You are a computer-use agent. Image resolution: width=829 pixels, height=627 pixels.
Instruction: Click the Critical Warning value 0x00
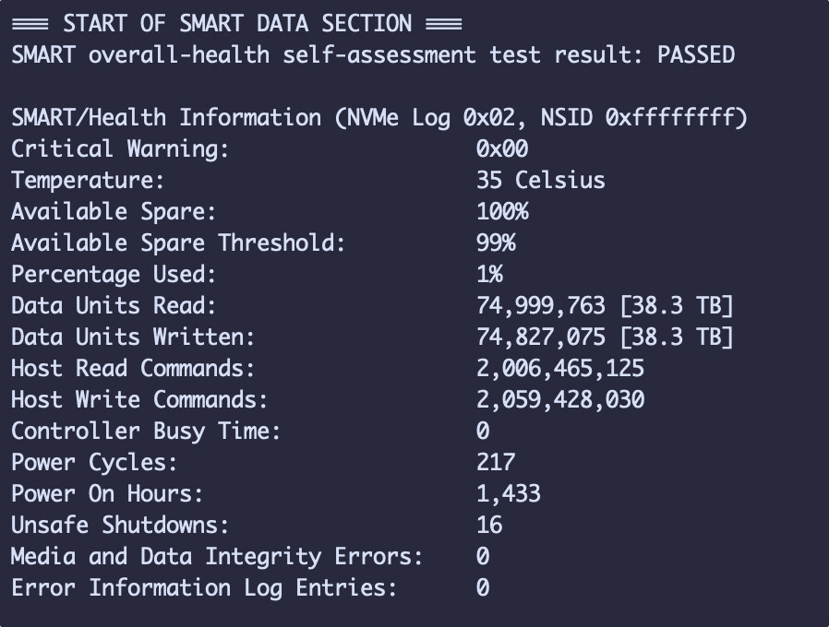point(501,149)
